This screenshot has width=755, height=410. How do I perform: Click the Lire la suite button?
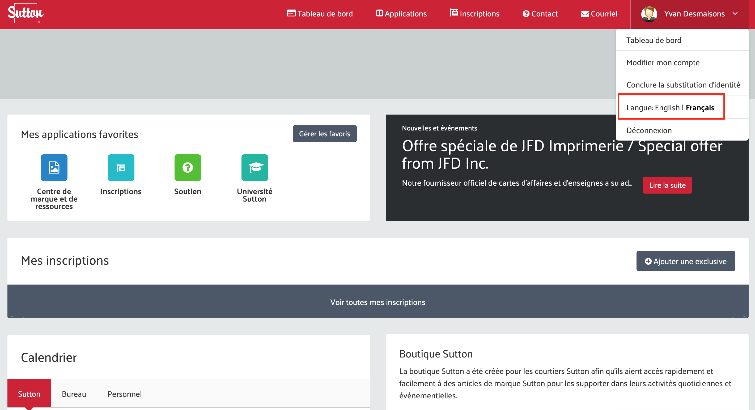[667, 185]
